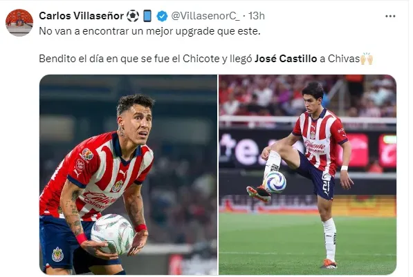This screenshot has width=413, height=277.
Task: Click the raised hands emoji after Chivas
Action: click(367, 59)
